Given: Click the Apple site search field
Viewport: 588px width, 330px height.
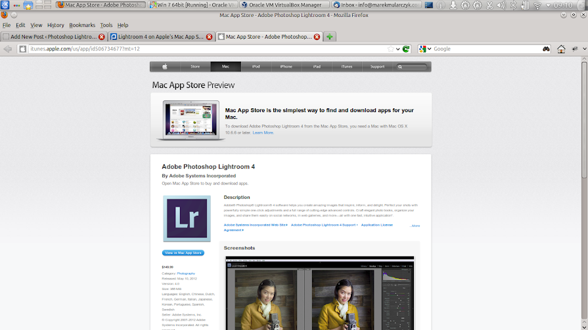Looking at the screenshot, I should [412, 67].
